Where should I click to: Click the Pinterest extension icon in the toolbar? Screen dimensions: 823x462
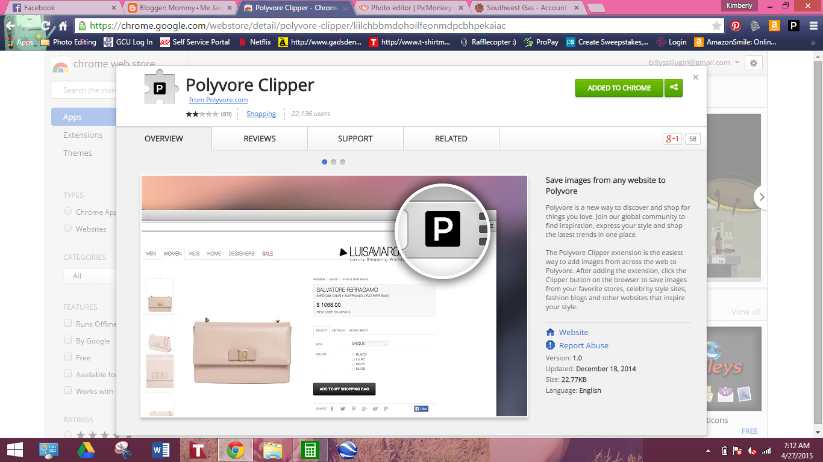click(735, 26)
